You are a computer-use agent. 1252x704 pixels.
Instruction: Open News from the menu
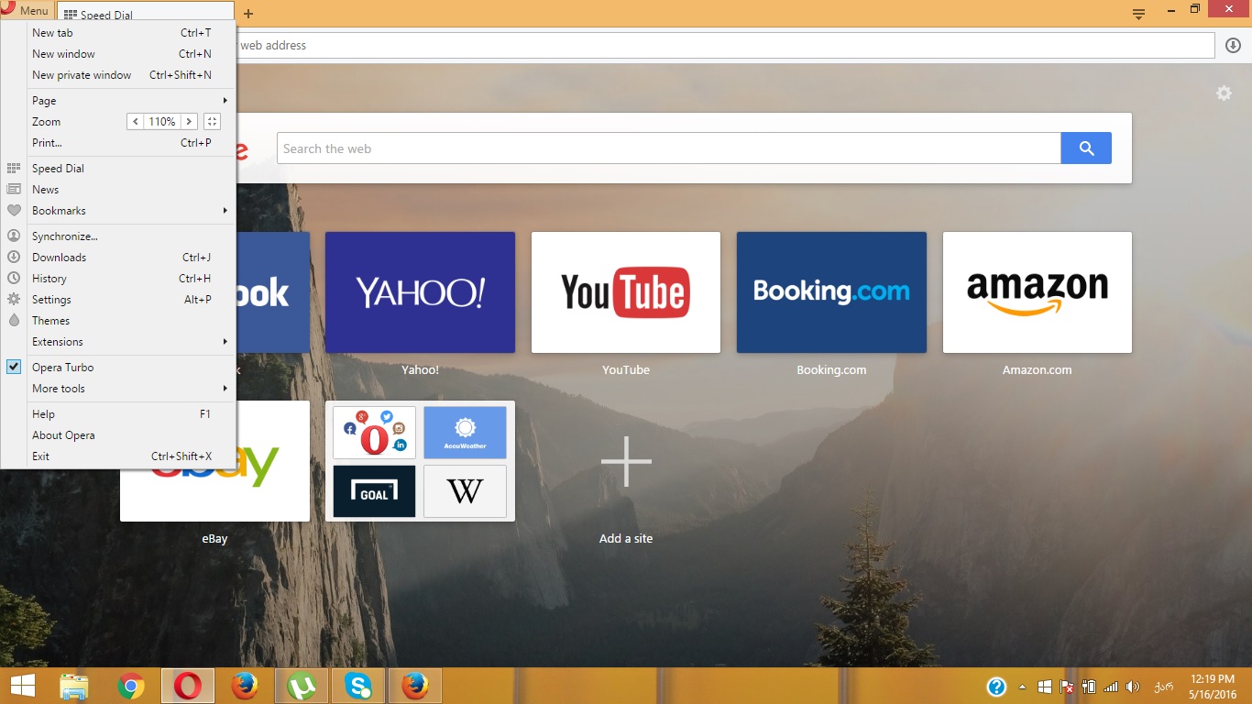(119, 190)
